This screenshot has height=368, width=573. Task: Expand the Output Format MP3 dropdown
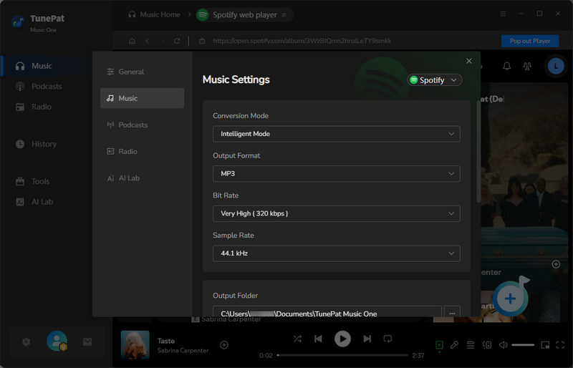336,173
